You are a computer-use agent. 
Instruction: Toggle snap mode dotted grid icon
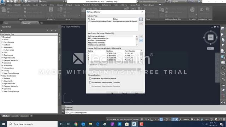[x=145, y=119]
